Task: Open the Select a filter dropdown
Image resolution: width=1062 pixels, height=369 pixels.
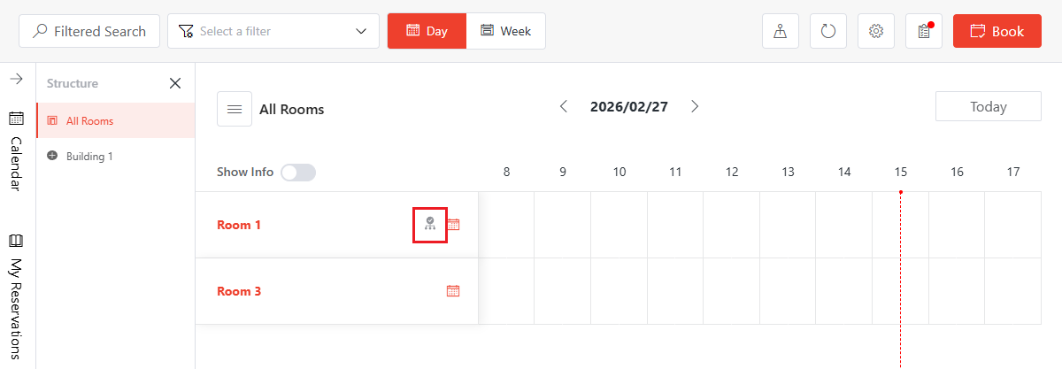Action: click(x=273, y=31)
